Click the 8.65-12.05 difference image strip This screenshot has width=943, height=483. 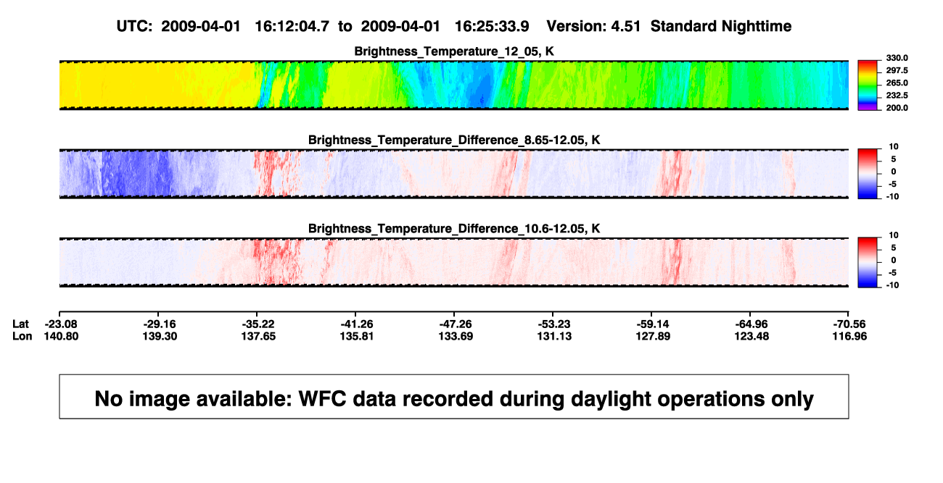tap(454, 173)
